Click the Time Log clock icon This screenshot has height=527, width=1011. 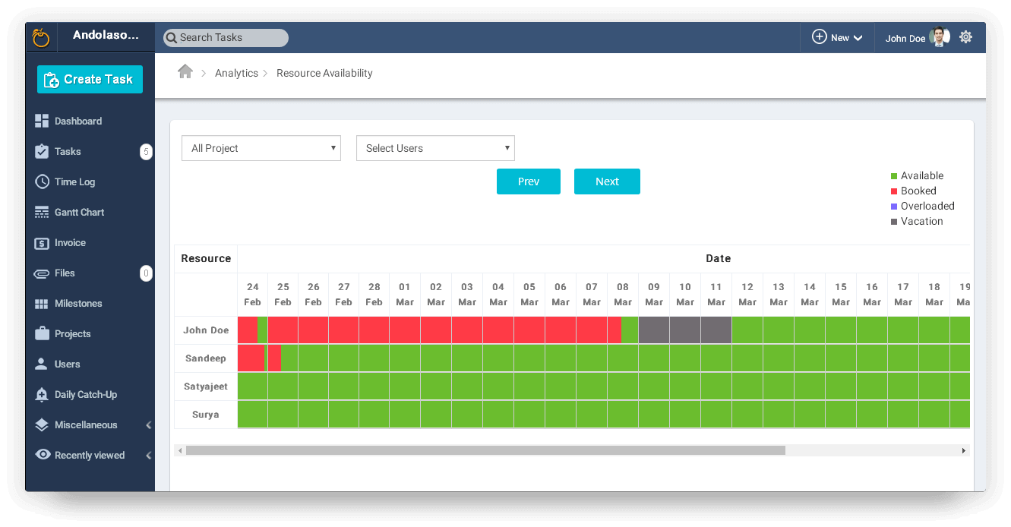42,181
